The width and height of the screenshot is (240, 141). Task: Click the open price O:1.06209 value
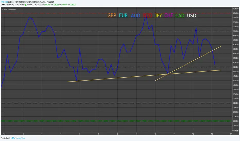[46, 5]
